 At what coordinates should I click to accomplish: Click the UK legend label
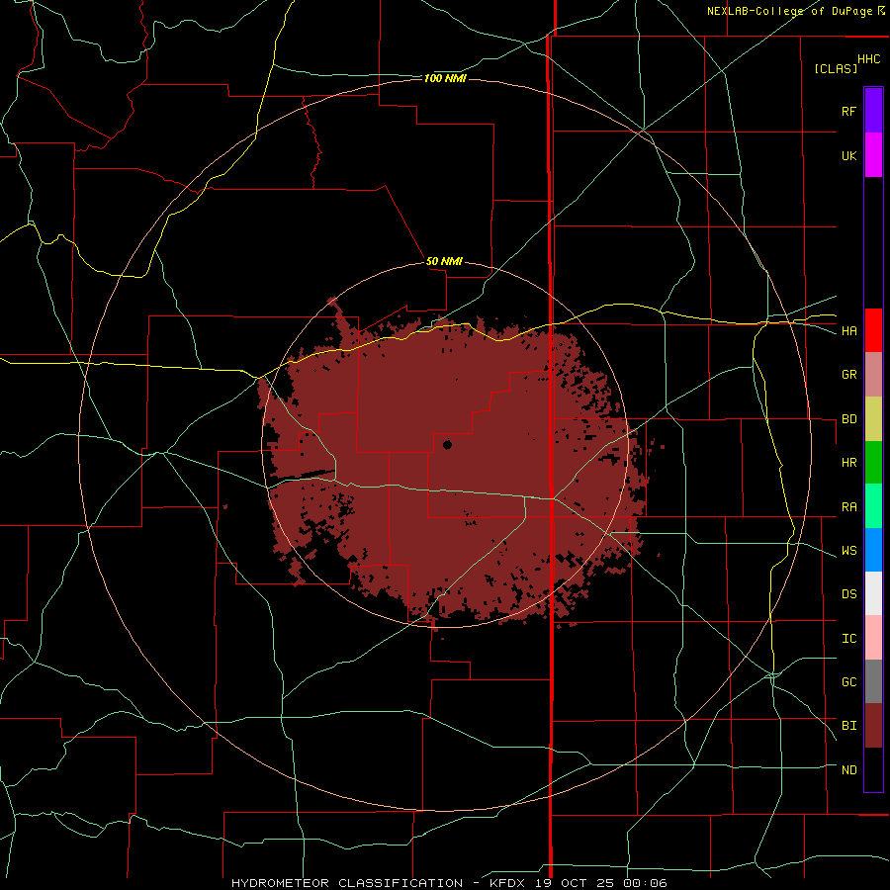tap(848, 155)
